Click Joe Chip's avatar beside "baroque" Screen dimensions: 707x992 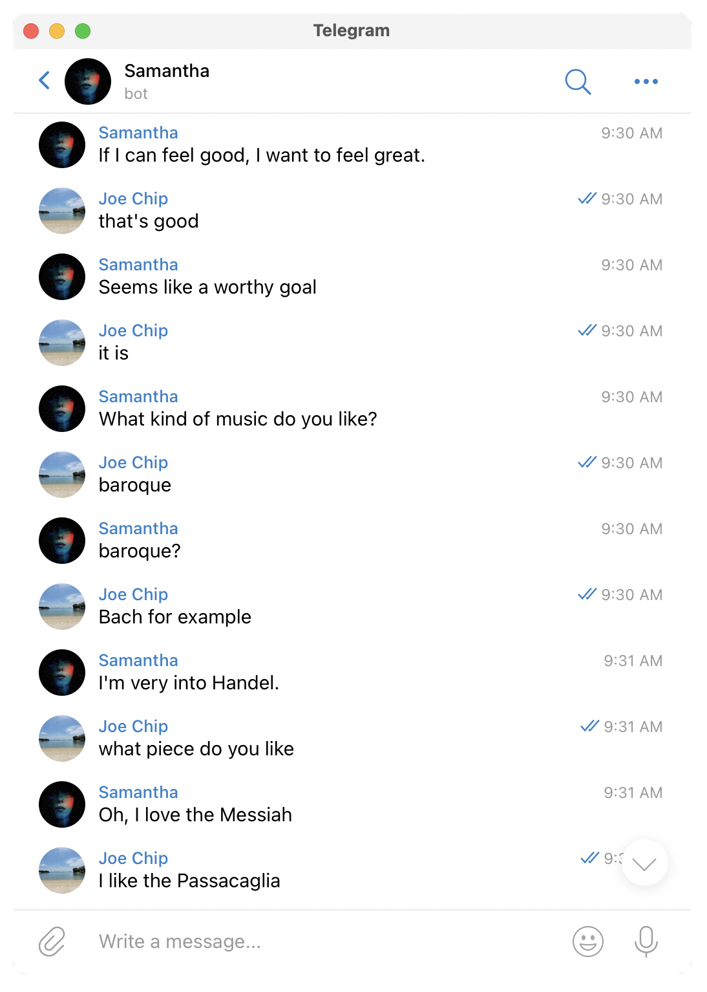click(x=62, y=475)
